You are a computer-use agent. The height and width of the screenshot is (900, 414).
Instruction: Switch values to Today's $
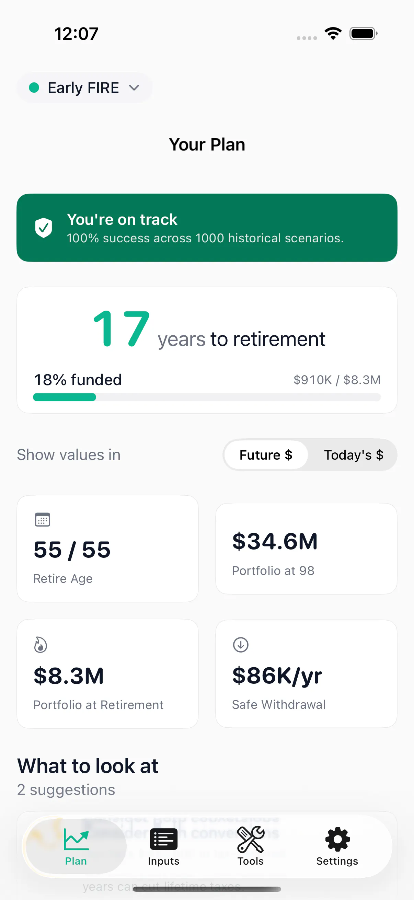(x=353, y=455)
